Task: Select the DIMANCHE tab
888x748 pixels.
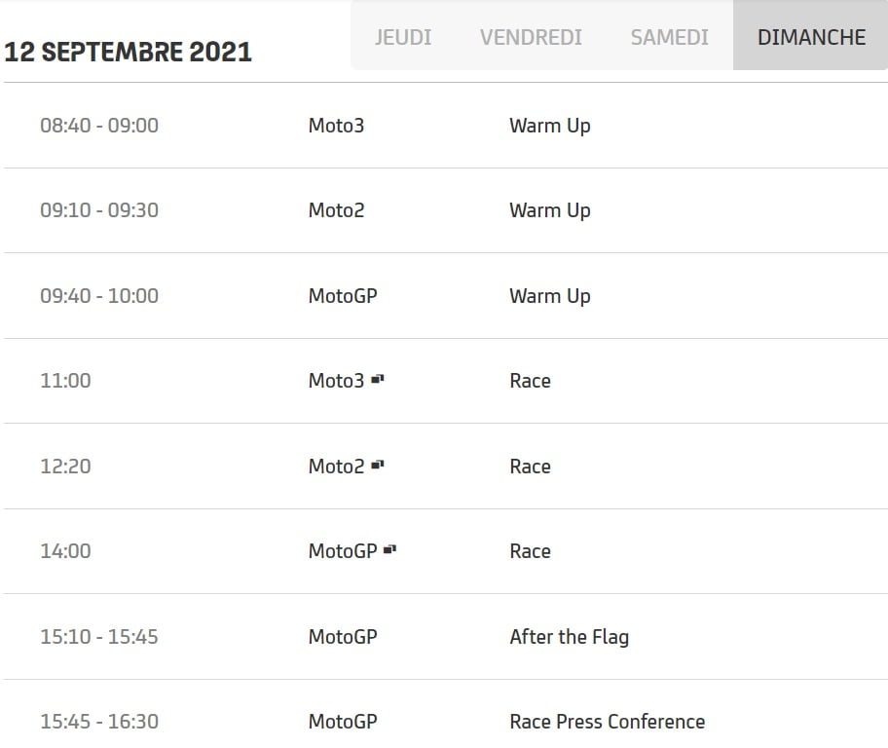Action: (x=811, y=37)
